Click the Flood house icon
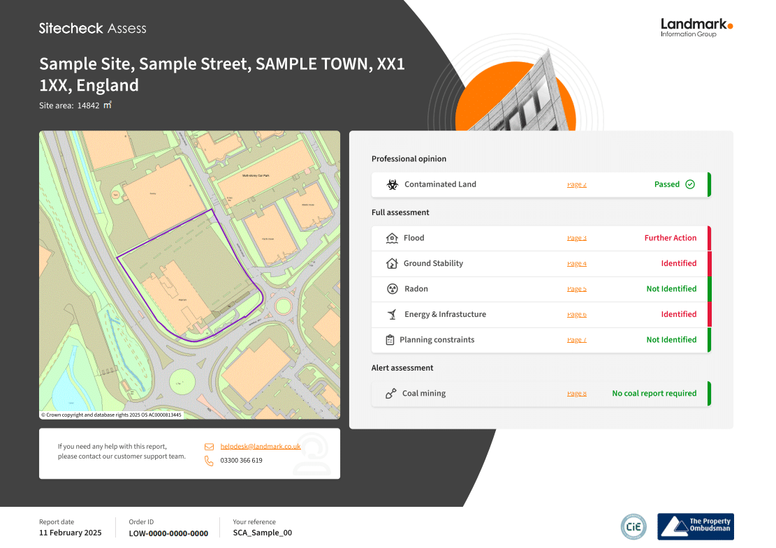776x548 pixels. click(391, 238)
